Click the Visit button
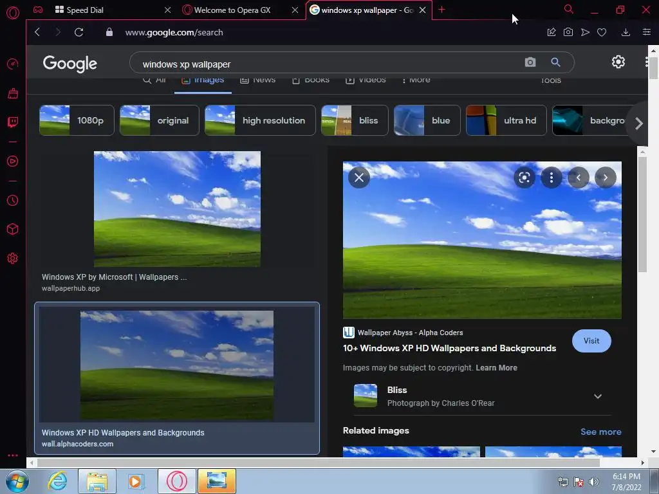This screenshot has height=494, width=659. point(591,341)
